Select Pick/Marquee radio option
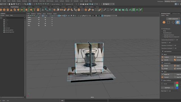Screen dimensions: 181x102 (162, 29)
